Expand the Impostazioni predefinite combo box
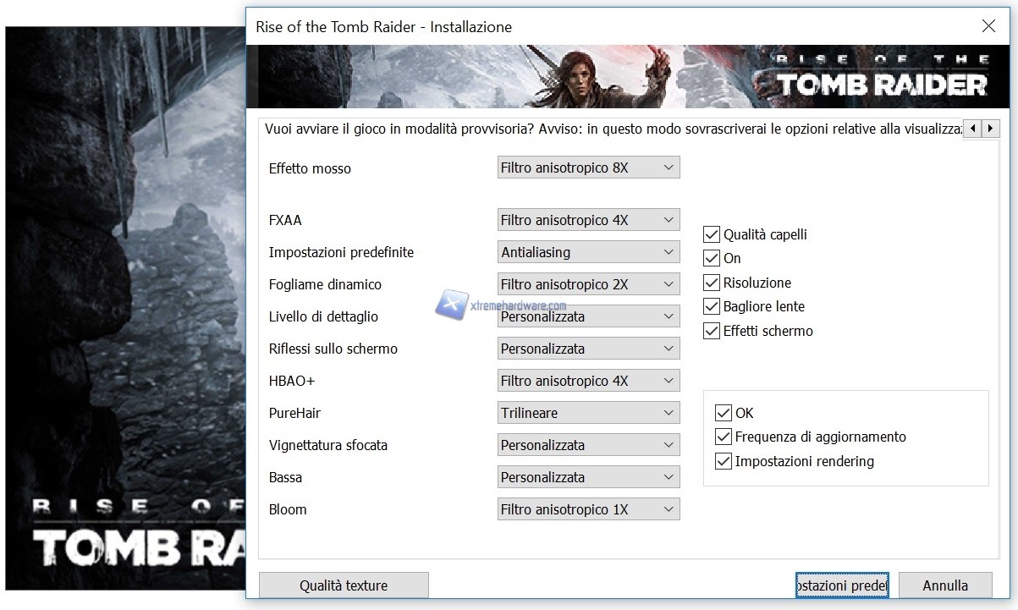1018x610 pixels. point(588,252)
